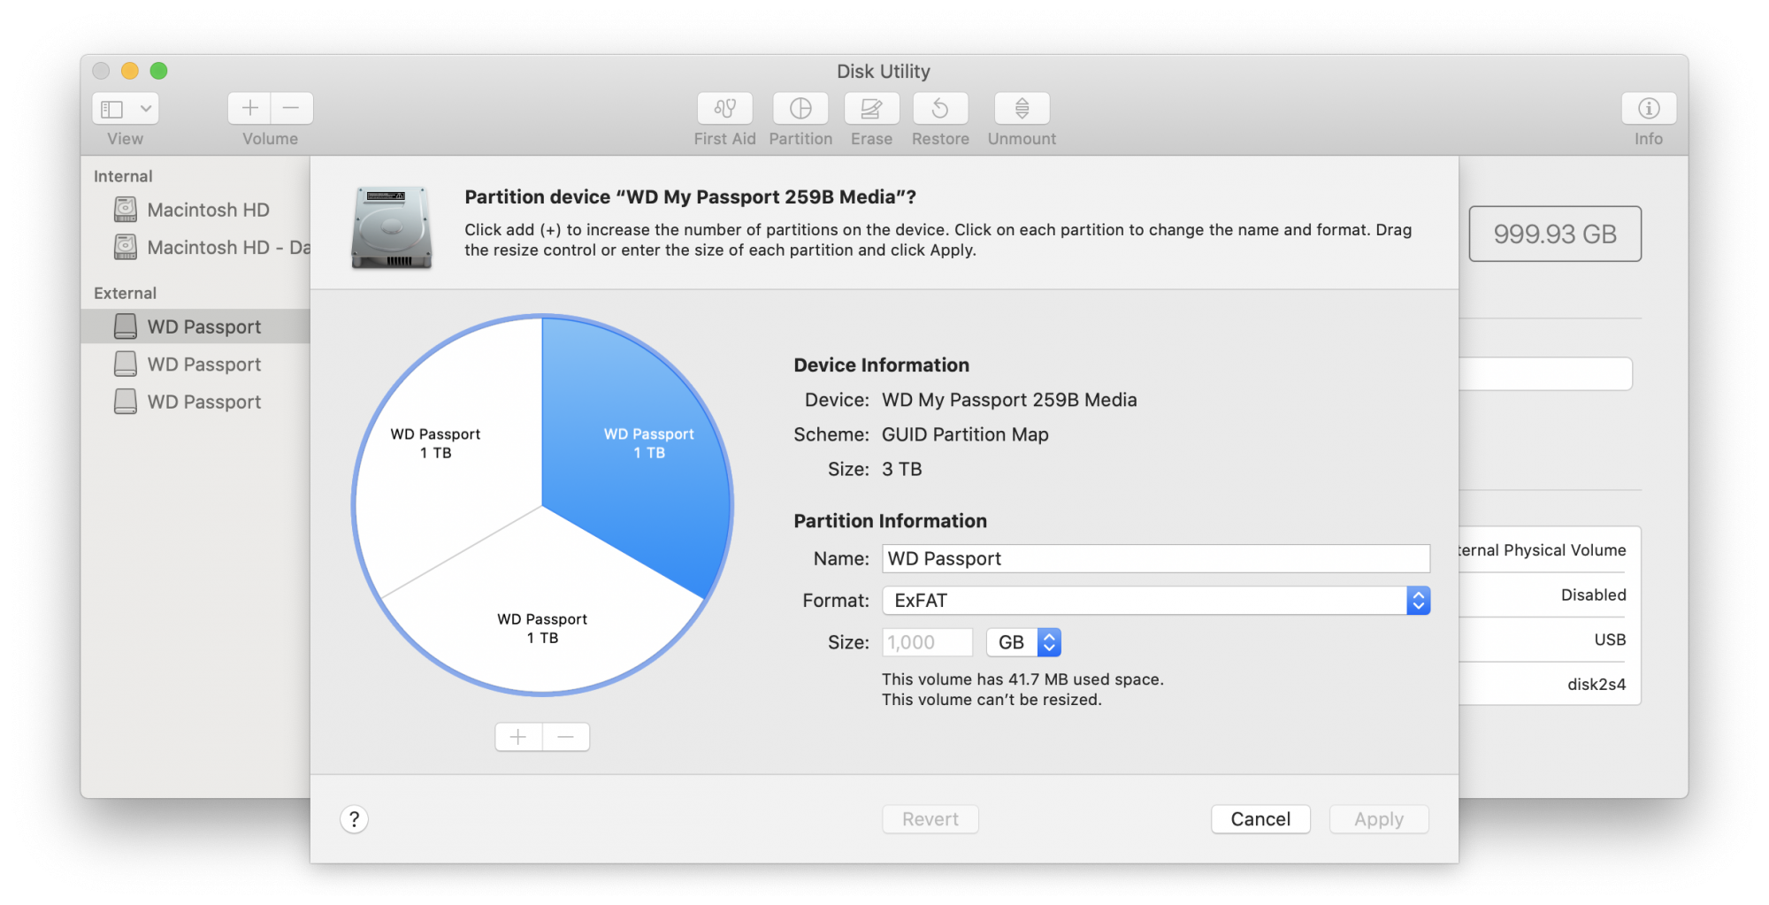Click the First Aid toolbar icon
This screenshot has width=1769, height=905.
pos(724,108)
